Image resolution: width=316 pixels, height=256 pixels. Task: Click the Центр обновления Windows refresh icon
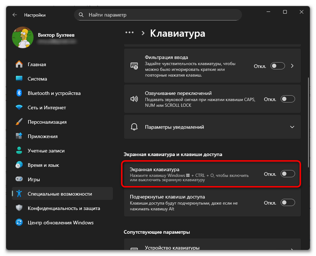[x=19, y=223]
